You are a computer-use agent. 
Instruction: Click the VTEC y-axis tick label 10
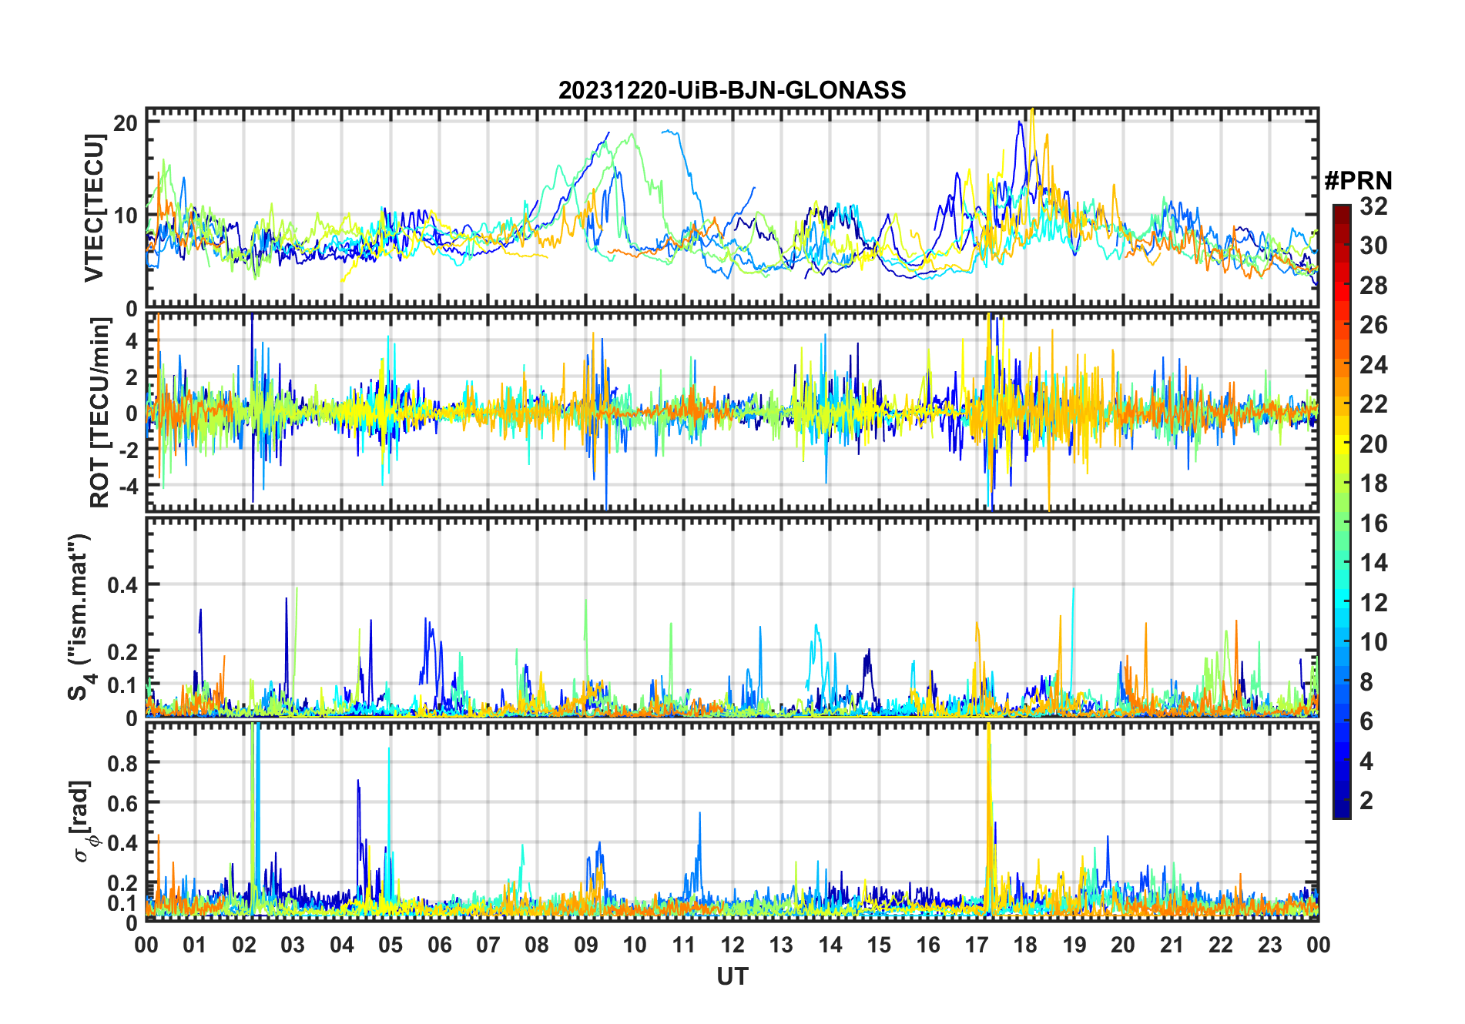pos(126,216)
